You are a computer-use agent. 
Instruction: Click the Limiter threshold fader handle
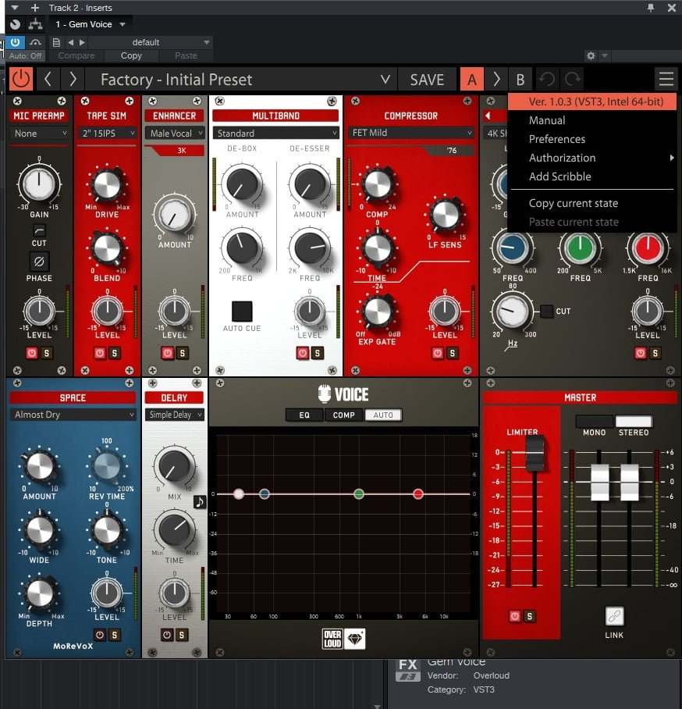point(535,454)
